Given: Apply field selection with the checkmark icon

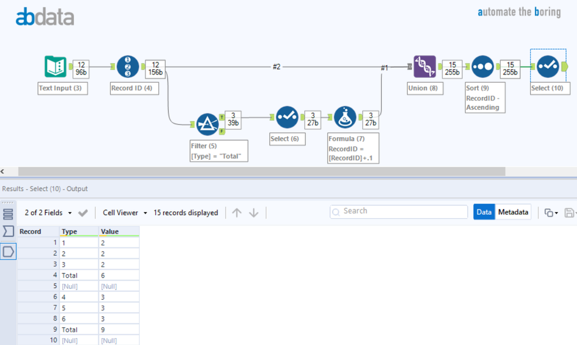Looking at the screenshot, I should (83, 213).
